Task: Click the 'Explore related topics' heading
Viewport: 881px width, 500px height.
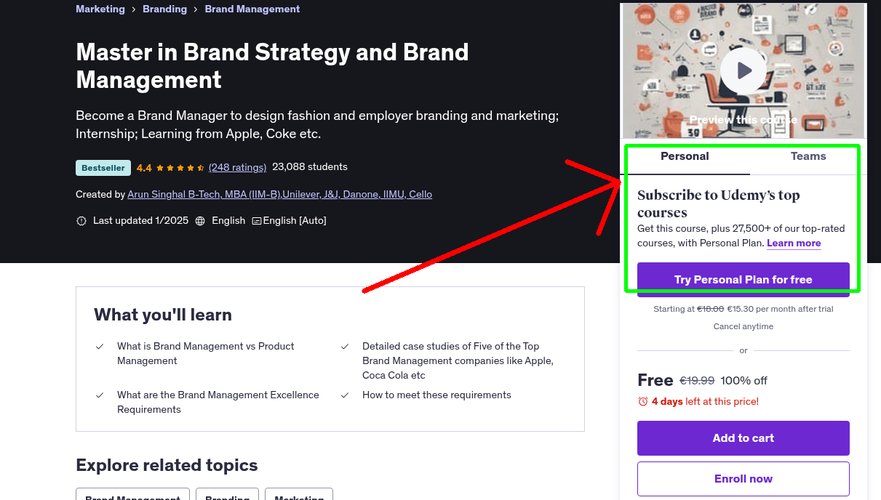Action: 167,465
